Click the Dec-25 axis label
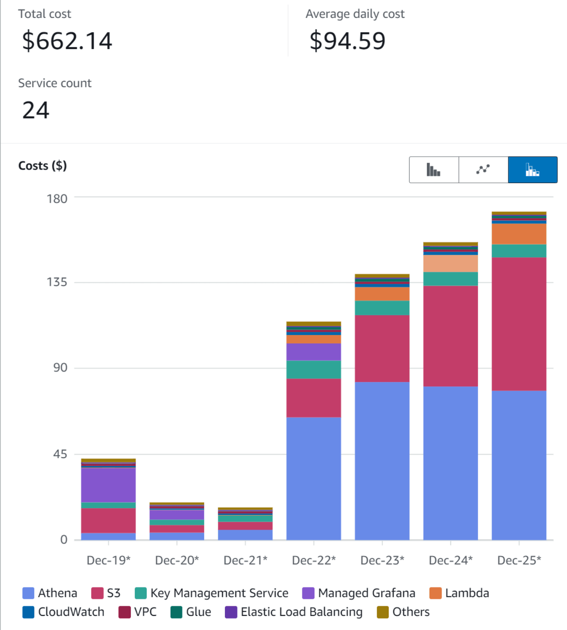The width and height of the screenshot is (567, 630). pyautogui.click(x=519, y=560)
